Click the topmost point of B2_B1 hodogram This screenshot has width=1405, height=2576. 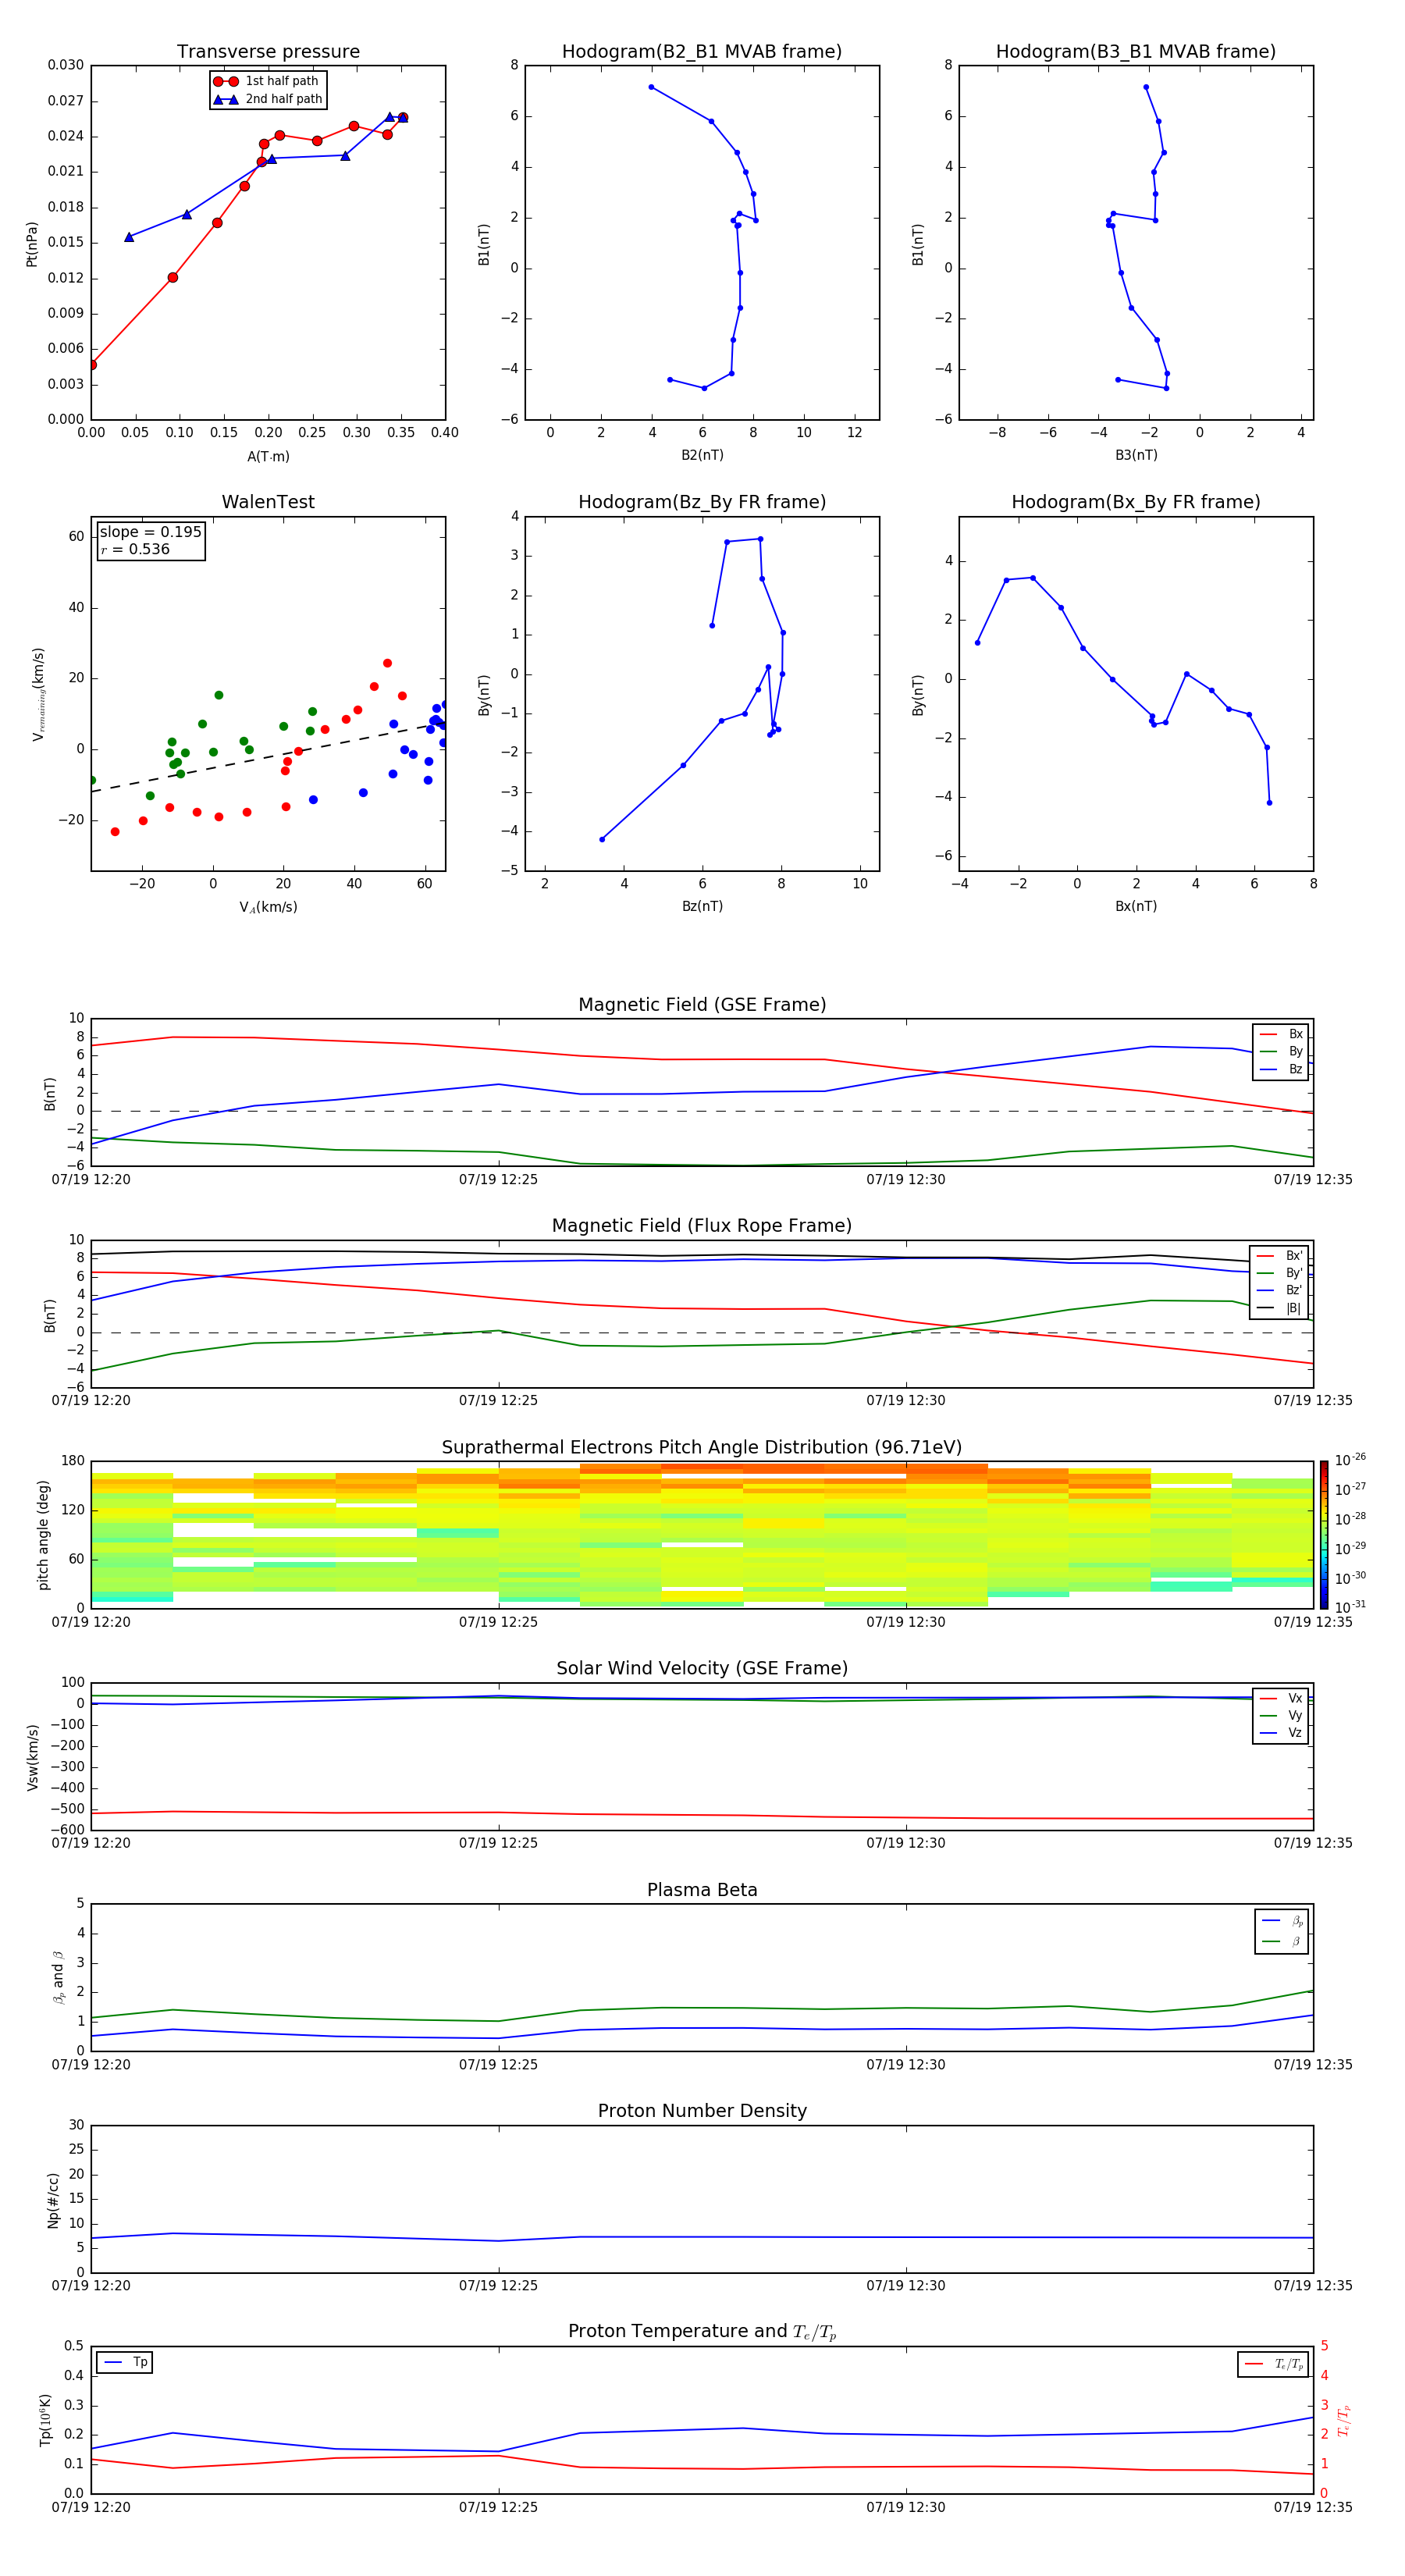(651, 87)
